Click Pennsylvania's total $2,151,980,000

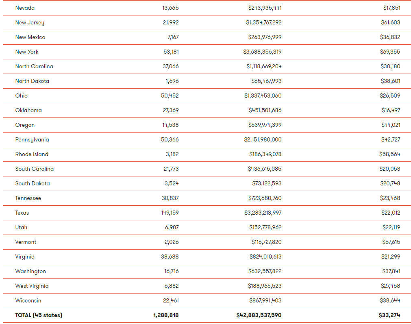(x=263, y=140)
